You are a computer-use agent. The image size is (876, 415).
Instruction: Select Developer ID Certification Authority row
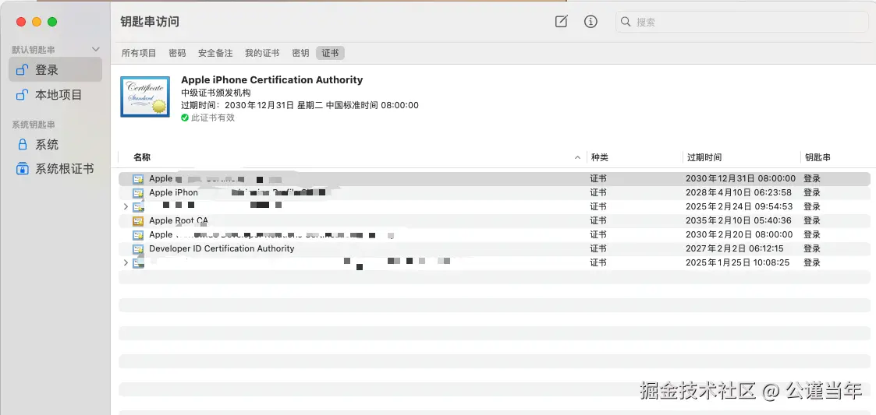coord(495,249)
